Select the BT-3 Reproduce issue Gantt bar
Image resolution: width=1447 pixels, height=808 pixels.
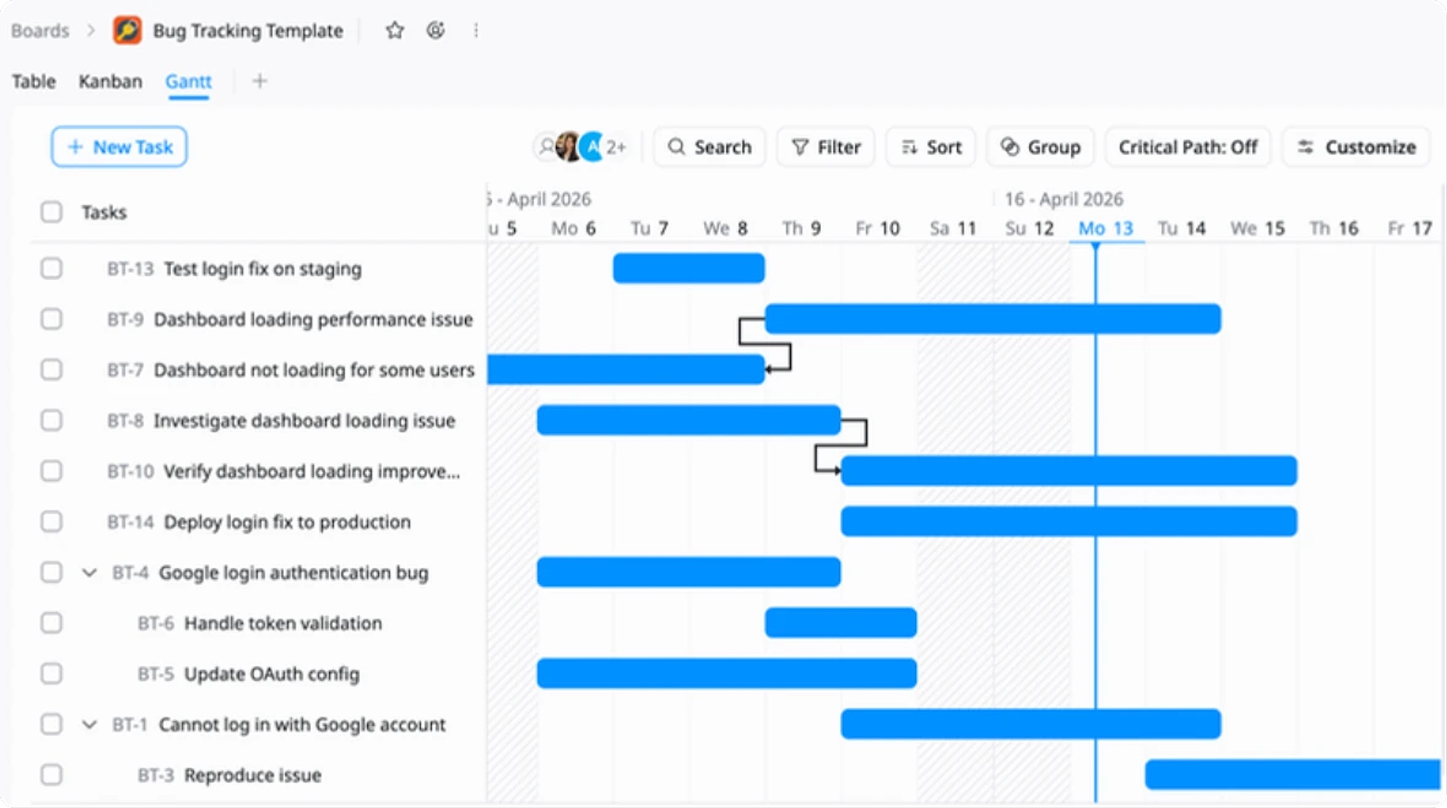[1292, 775]
